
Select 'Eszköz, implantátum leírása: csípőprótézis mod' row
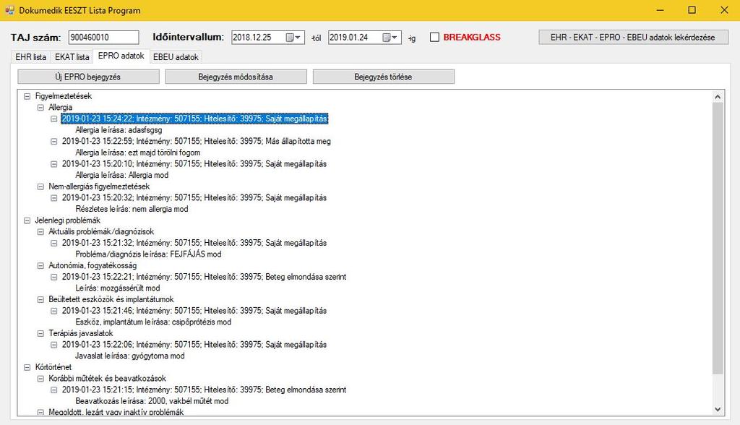(x=153, y=322)
